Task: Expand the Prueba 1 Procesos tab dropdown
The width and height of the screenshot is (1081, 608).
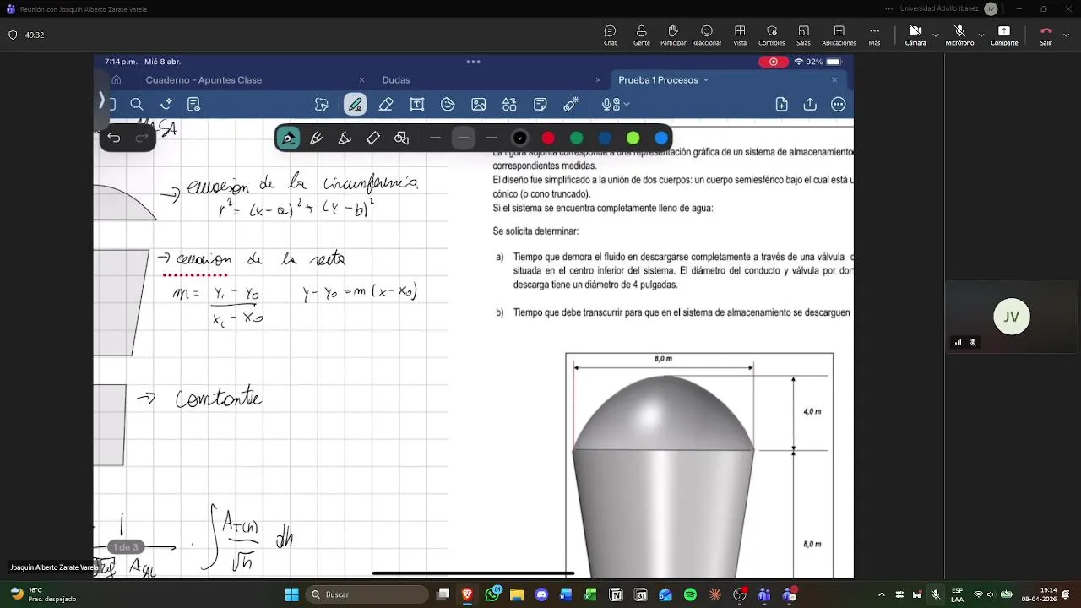Action: [706, 80]
